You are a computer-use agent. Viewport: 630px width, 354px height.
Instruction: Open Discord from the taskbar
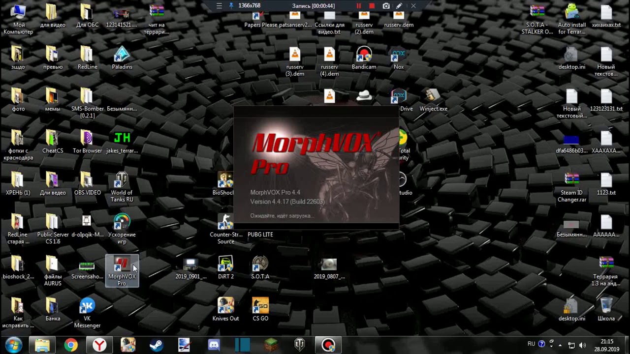click(214, 345)
